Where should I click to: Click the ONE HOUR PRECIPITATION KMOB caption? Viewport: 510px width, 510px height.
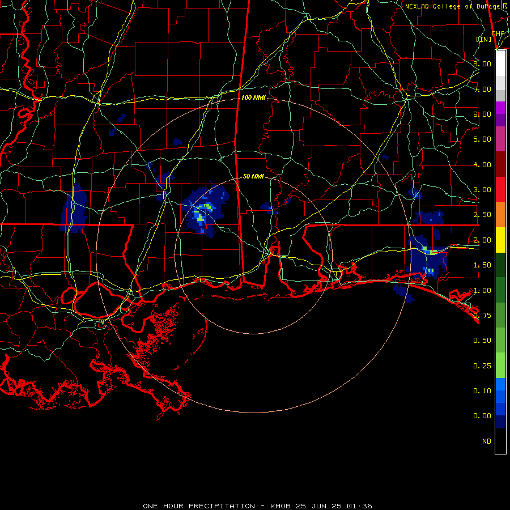(x=257, y=506)
